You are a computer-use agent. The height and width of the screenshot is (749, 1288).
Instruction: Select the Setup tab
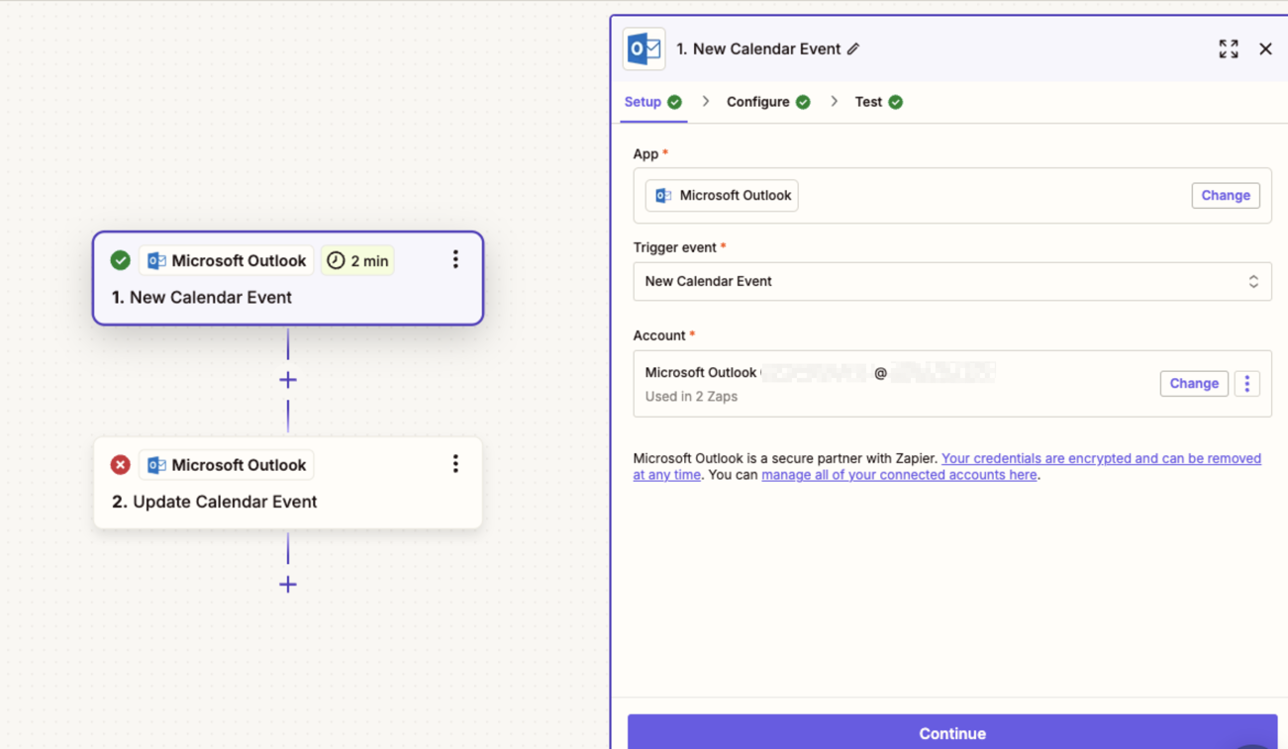[x=643, y=102]
